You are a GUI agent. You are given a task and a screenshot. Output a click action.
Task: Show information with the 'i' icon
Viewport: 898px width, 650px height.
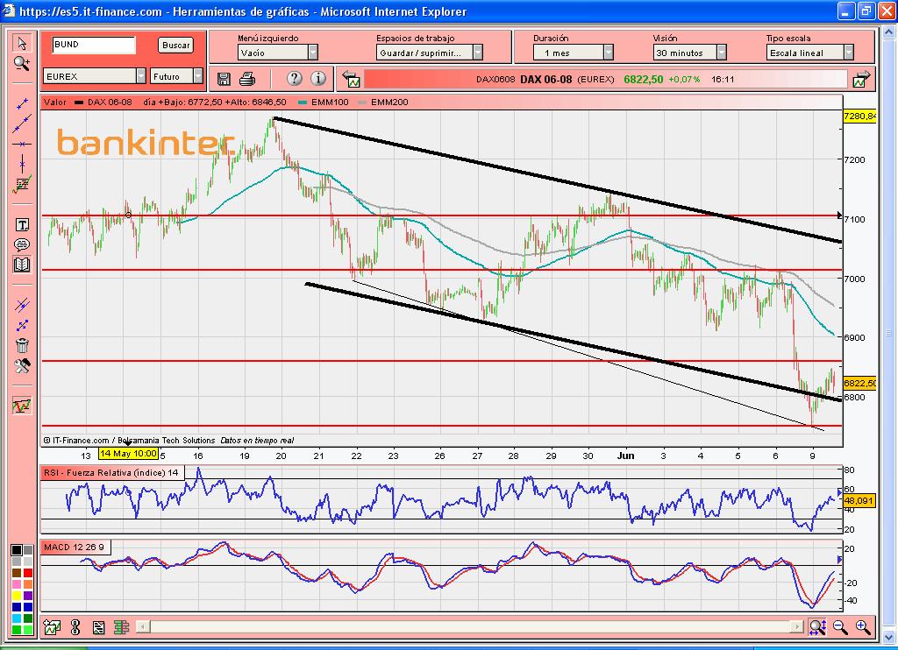[x=318, y=79]
